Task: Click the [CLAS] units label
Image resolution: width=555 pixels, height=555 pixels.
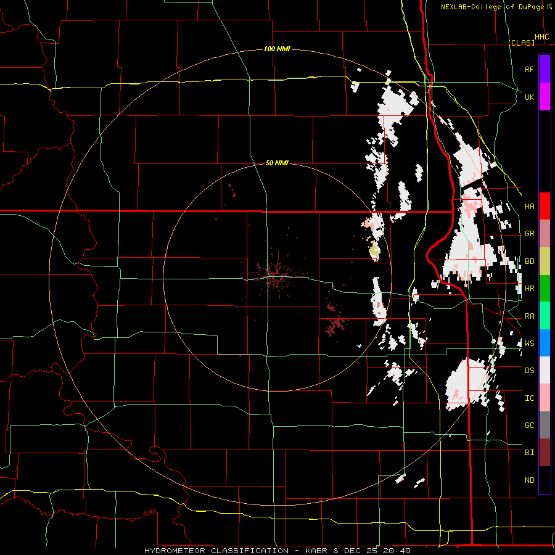Action: coord(521,43)
